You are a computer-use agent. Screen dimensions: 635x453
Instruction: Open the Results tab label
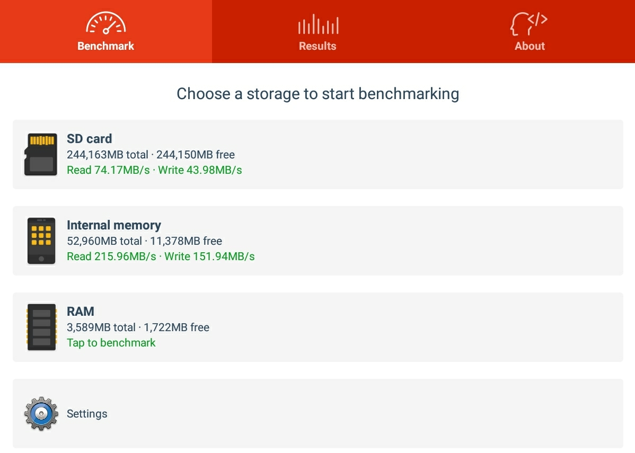pos(317,46)
